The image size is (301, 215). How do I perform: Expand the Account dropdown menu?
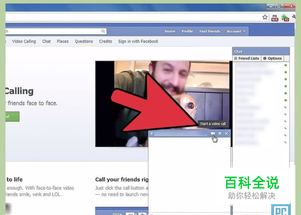click(236, 31)
